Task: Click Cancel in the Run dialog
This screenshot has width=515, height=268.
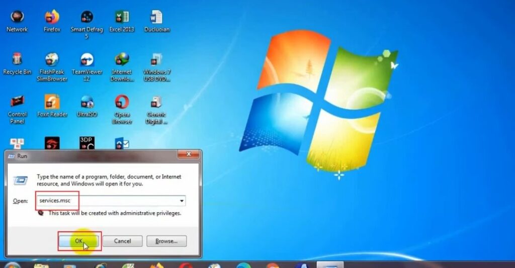Action: click(x=122, y=241)
